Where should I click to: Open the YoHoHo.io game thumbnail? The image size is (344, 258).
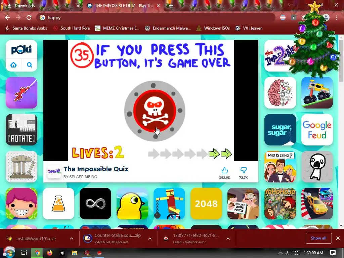point(280,204)
